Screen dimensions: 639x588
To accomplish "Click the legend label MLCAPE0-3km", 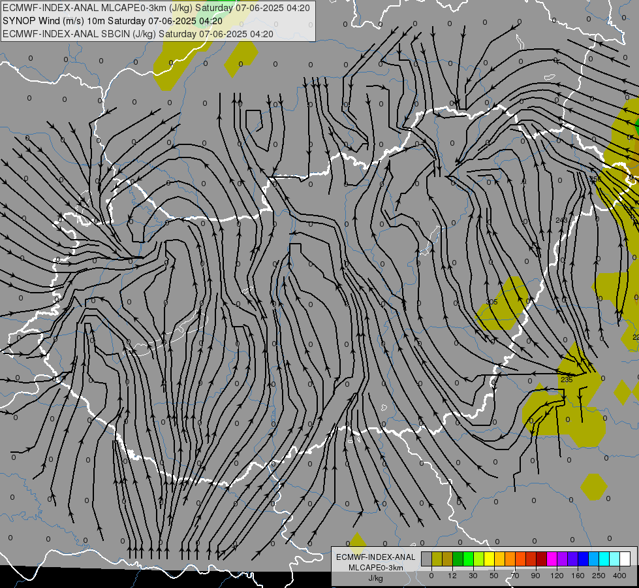I will 375,568.
